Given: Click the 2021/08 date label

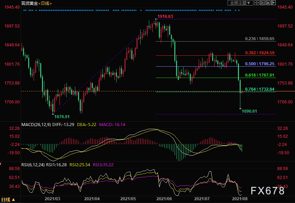Looking at the screenshot, I should (240, 199).
